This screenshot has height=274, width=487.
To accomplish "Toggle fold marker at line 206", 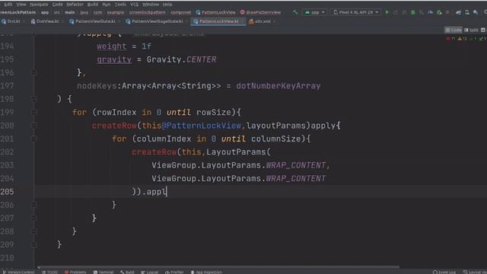I will 33,205.
